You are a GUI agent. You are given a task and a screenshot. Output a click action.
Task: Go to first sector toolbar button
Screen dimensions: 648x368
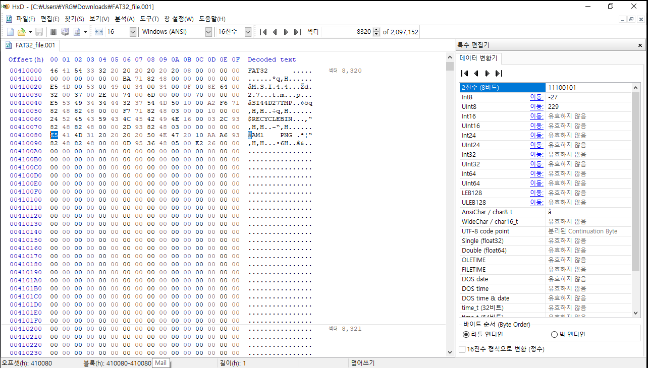263,32
